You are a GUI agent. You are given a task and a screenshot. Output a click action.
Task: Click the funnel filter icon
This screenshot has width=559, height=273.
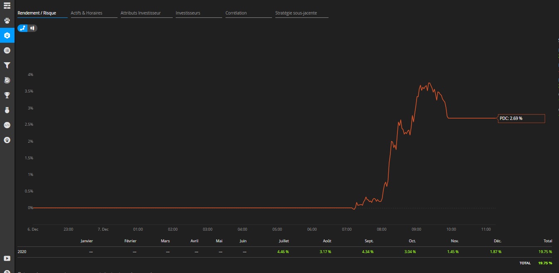click(x=7, y=65)
